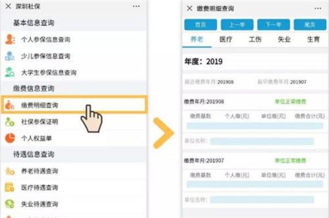
Task: Open 个人参保信息查询 entry
Action: [x=73, y=39]
